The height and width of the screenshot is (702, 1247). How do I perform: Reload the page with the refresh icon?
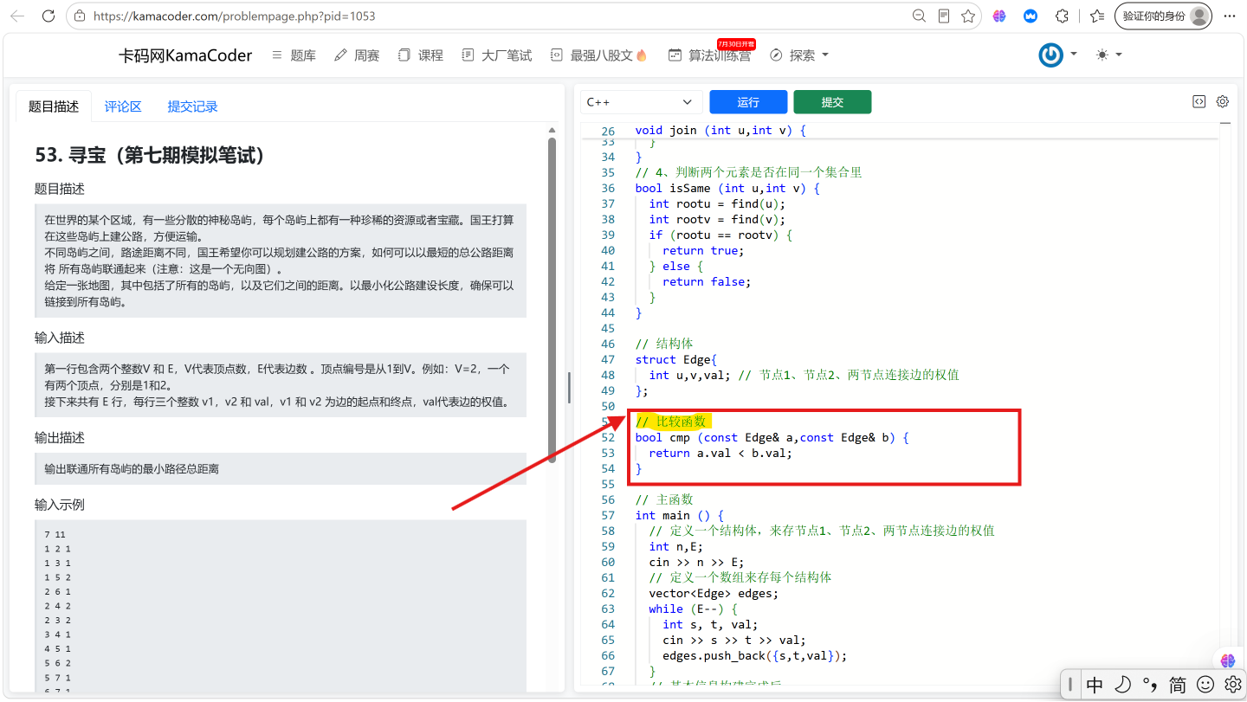48,16
